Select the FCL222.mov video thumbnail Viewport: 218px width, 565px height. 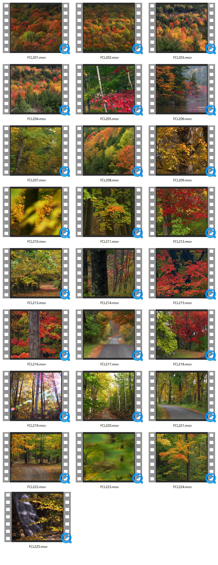(36, 457)
